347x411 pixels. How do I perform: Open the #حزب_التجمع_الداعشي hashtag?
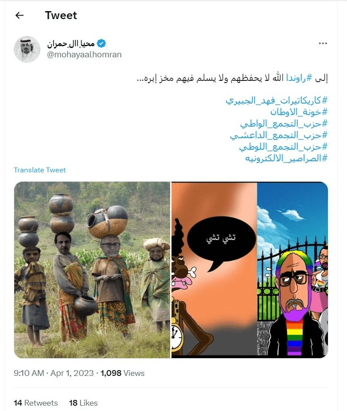(279, 135)
